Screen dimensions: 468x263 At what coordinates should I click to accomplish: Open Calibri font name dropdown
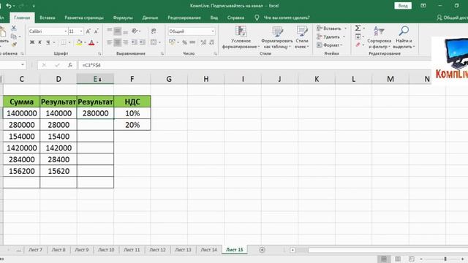(66, 31)
